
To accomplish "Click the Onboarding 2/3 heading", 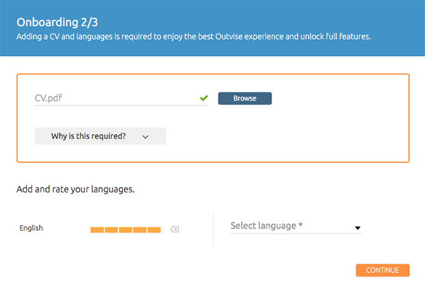I will tap(57, 22).
